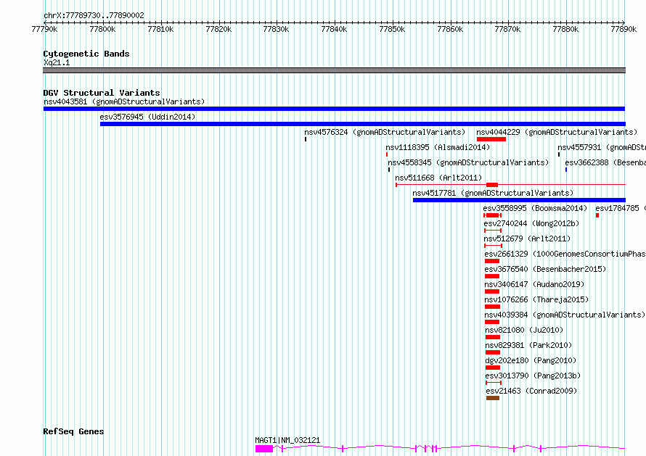Open variant label nsv4039384
The image size is (646, 456).
565,315
